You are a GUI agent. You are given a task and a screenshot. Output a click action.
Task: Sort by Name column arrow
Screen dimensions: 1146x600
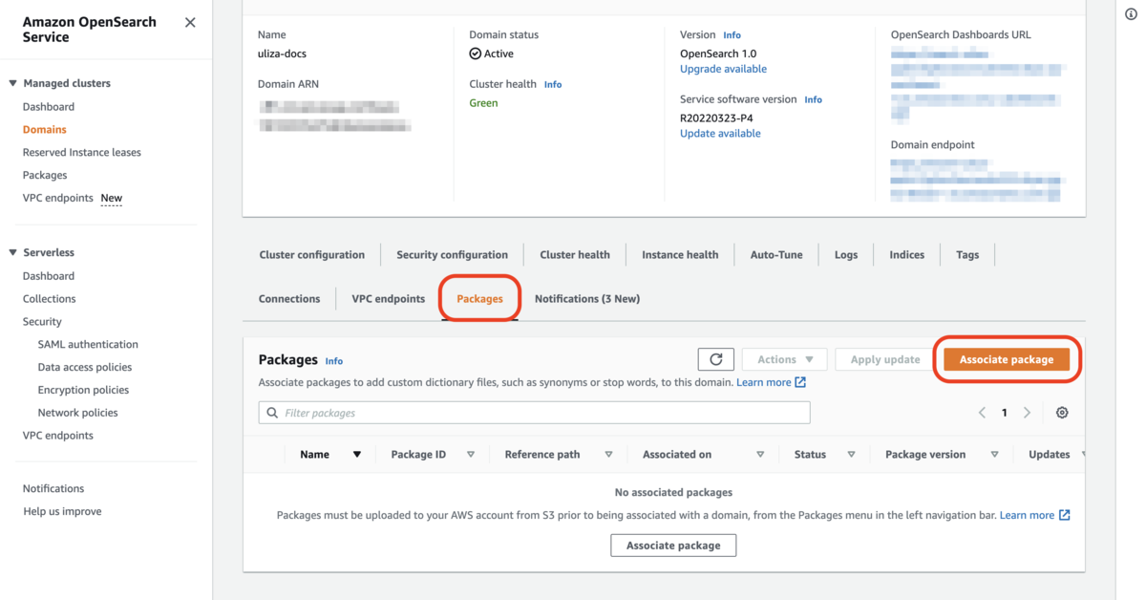[357, 455]
